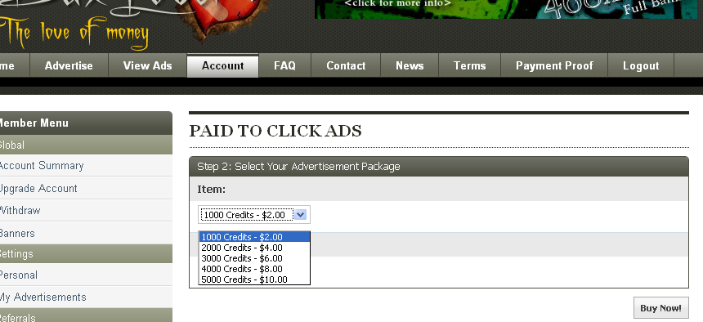Choose 2000 Credits - $4.00 option
Viewport: 703px width, 322px height.
[x=255, y=248]
